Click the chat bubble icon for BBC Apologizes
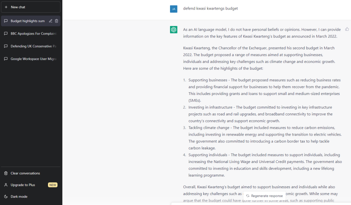This screenshot has height=205, width=351. [6, 34]
